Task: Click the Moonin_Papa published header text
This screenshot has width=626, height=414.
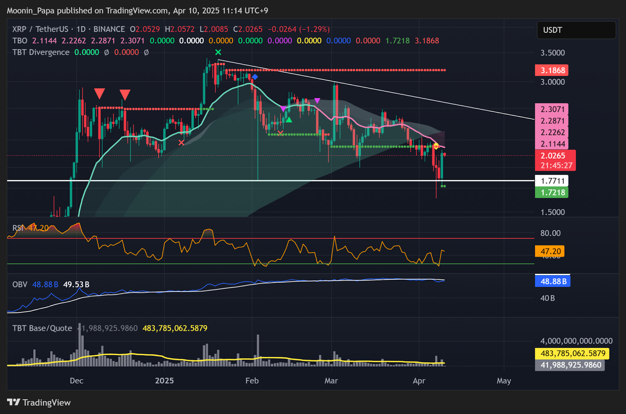Action: point(137,11)
